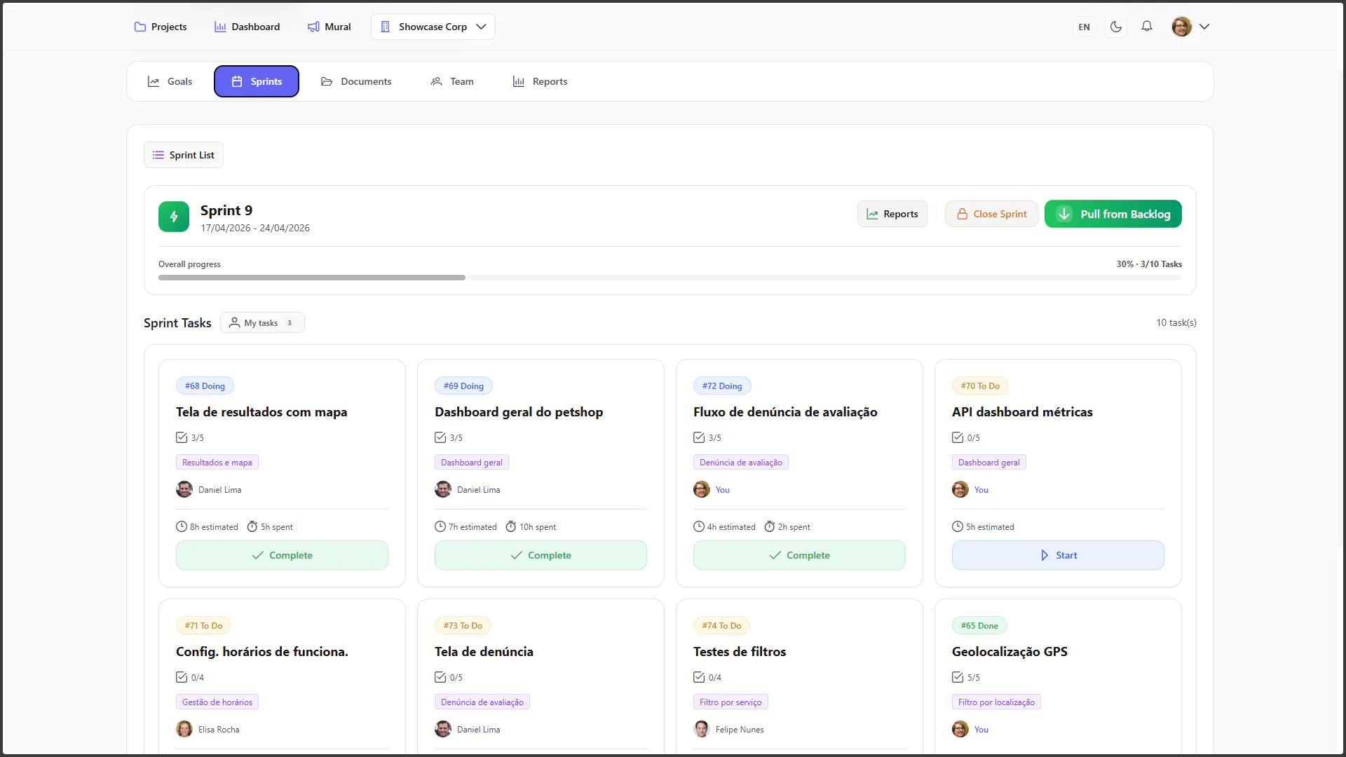Open notifications bell
The width and height of the screenshot is (1346, 757).
1147,27
